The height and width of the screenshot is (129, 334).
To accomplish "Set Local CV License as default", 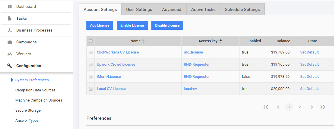I will point(309,89).
